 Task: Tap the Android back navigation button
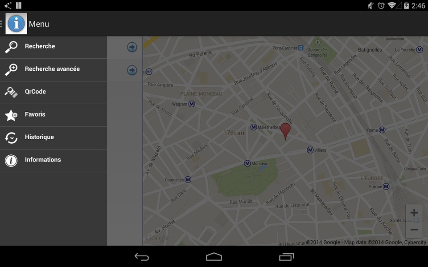tap(142, 257)
